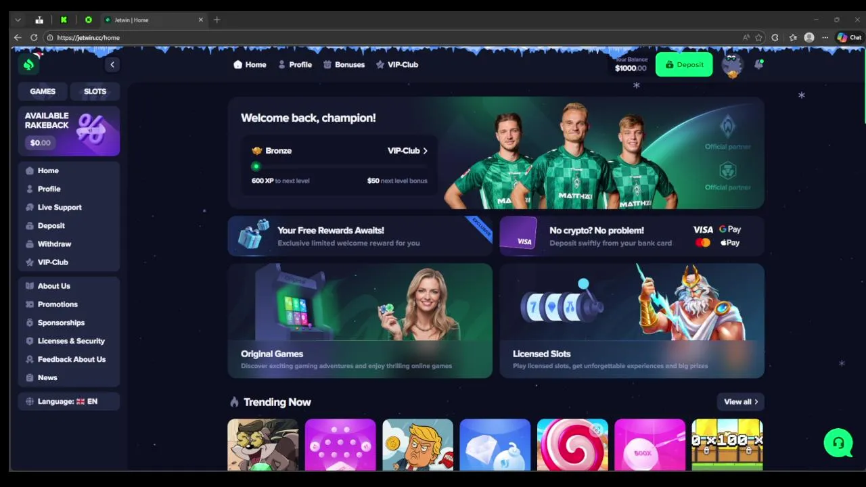Open the x100 chest game thumbnail
Screen dimensions: 866x487
pos(727,444)
